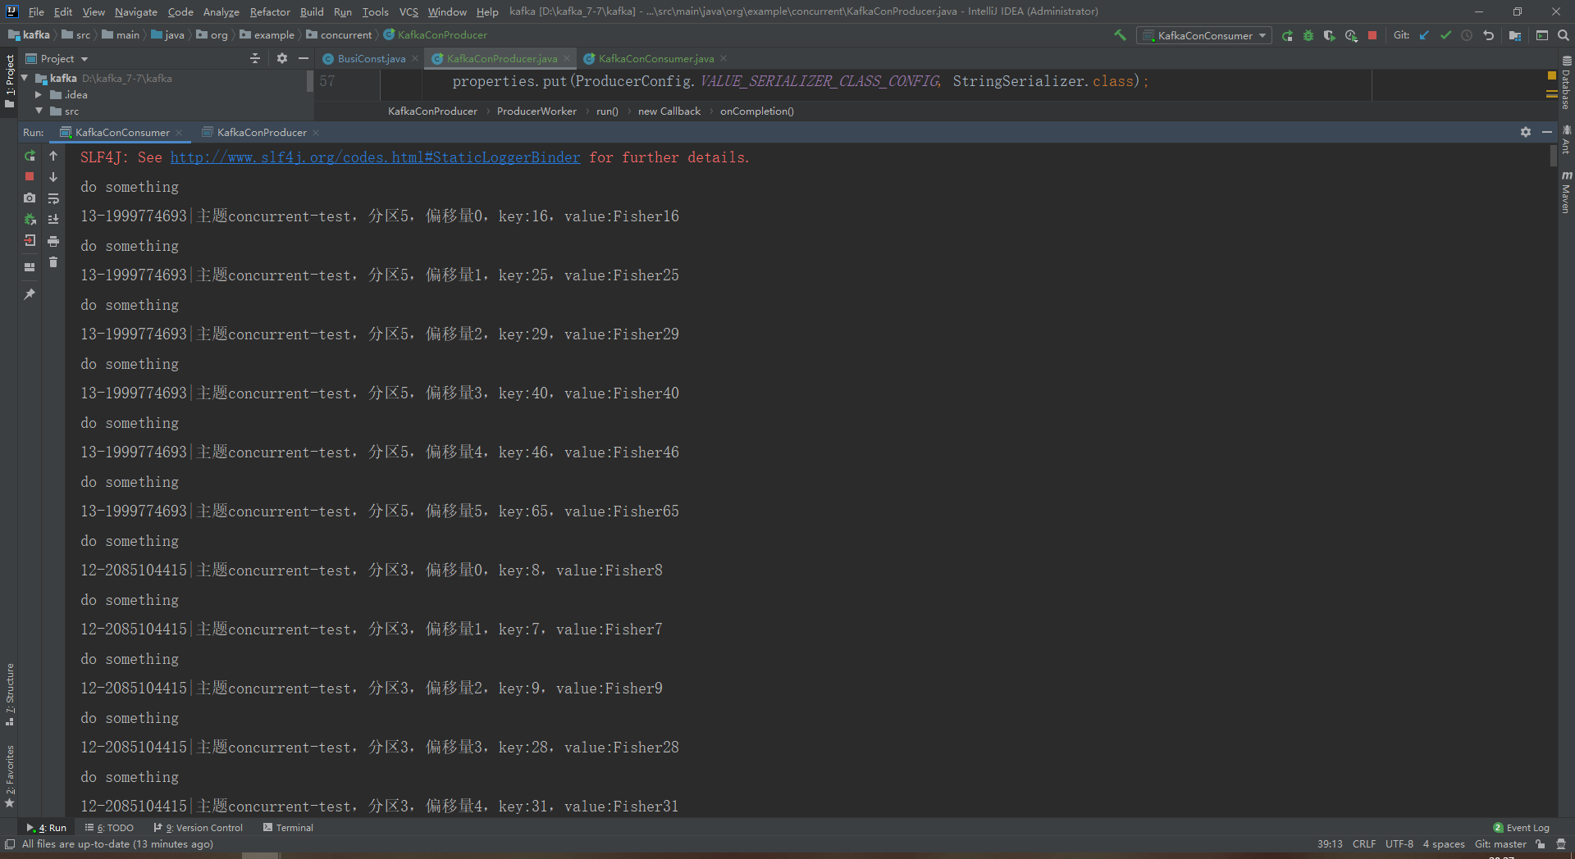Open Project Structure from the main toolbar
Image resolution: width=1575 pixels, height=859 pixels.
tap(1515, 35)
